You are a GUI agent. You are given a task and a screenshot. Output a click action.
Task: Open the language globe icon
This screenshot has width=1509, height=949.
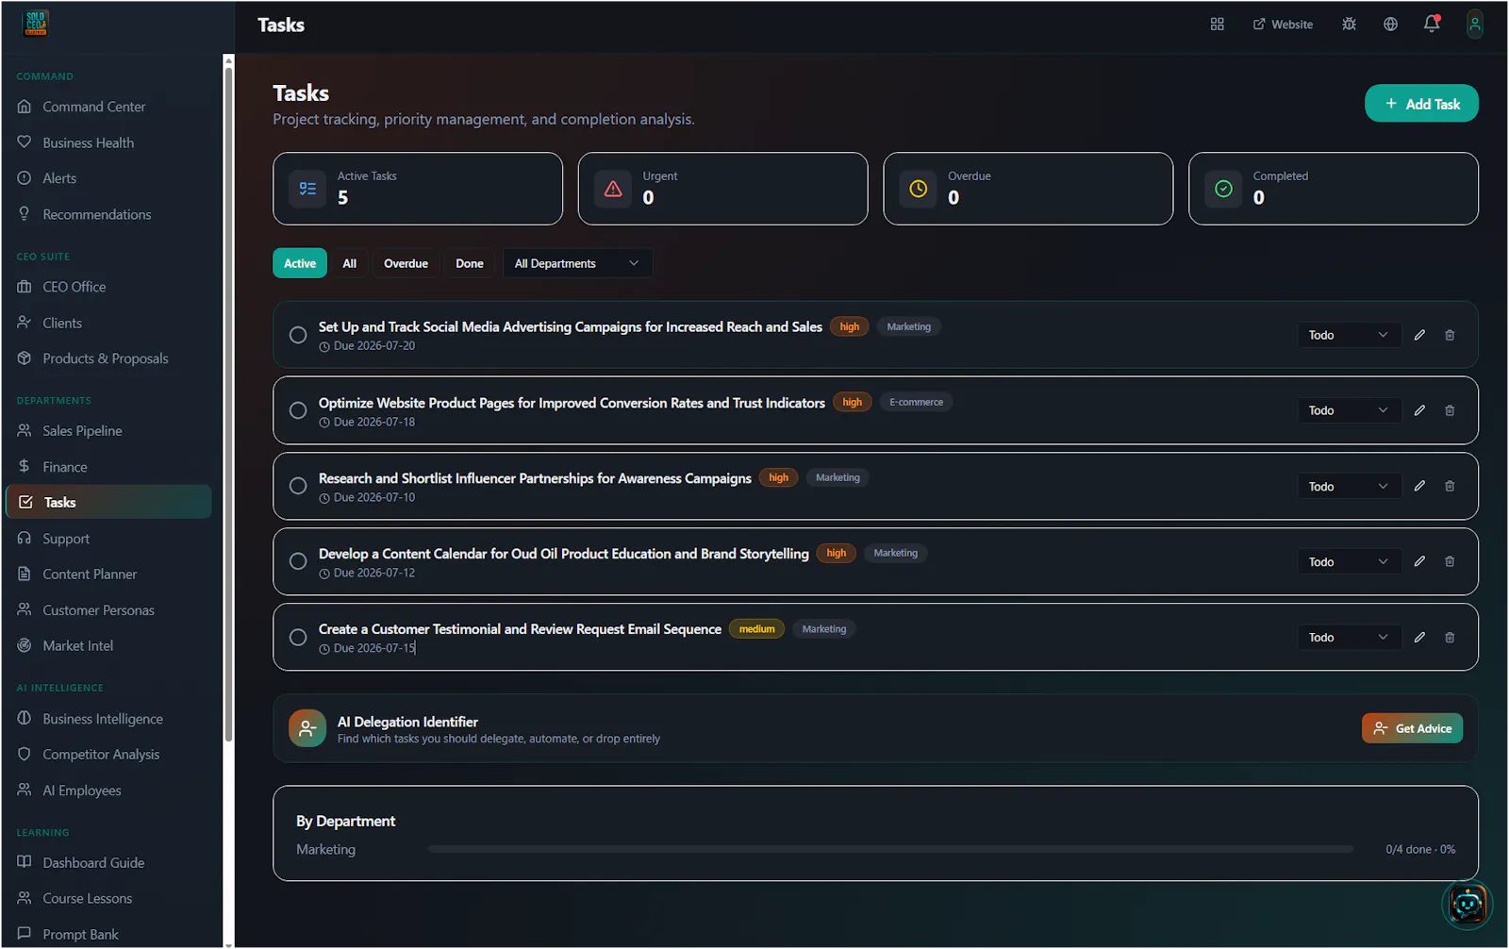pos(1390,25)
